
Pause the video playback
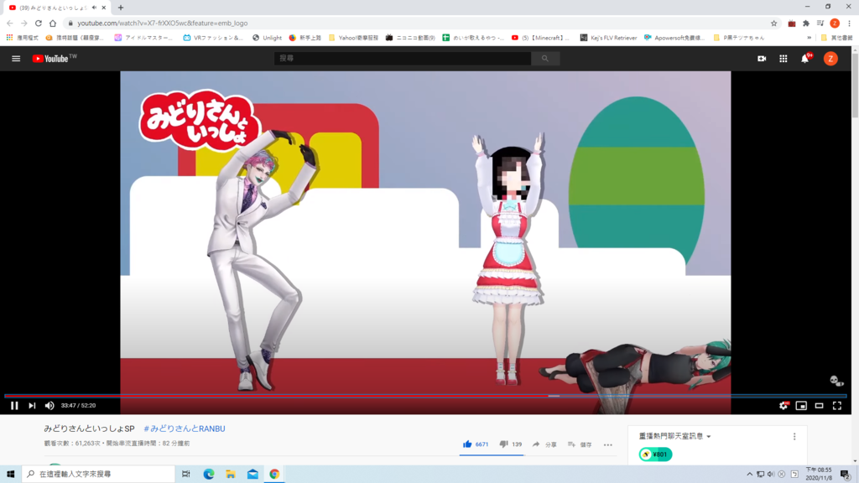click(14, 406)
